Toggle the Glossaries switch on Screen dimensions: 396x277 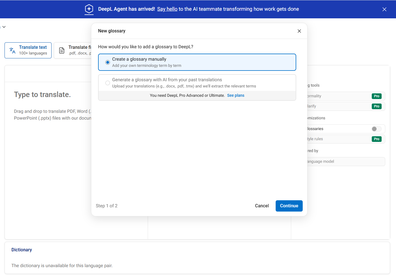pyautogui.click(x=376, y=129)
